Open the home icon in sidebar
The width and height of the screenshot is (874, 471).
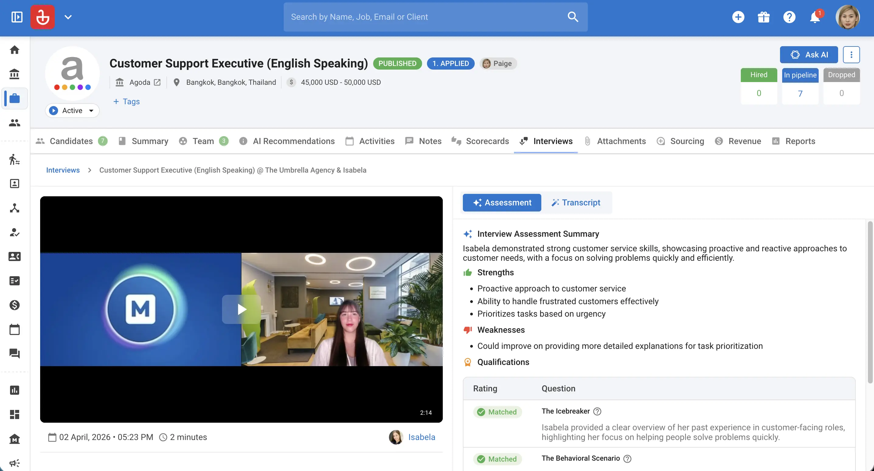[x=15, y=50]
